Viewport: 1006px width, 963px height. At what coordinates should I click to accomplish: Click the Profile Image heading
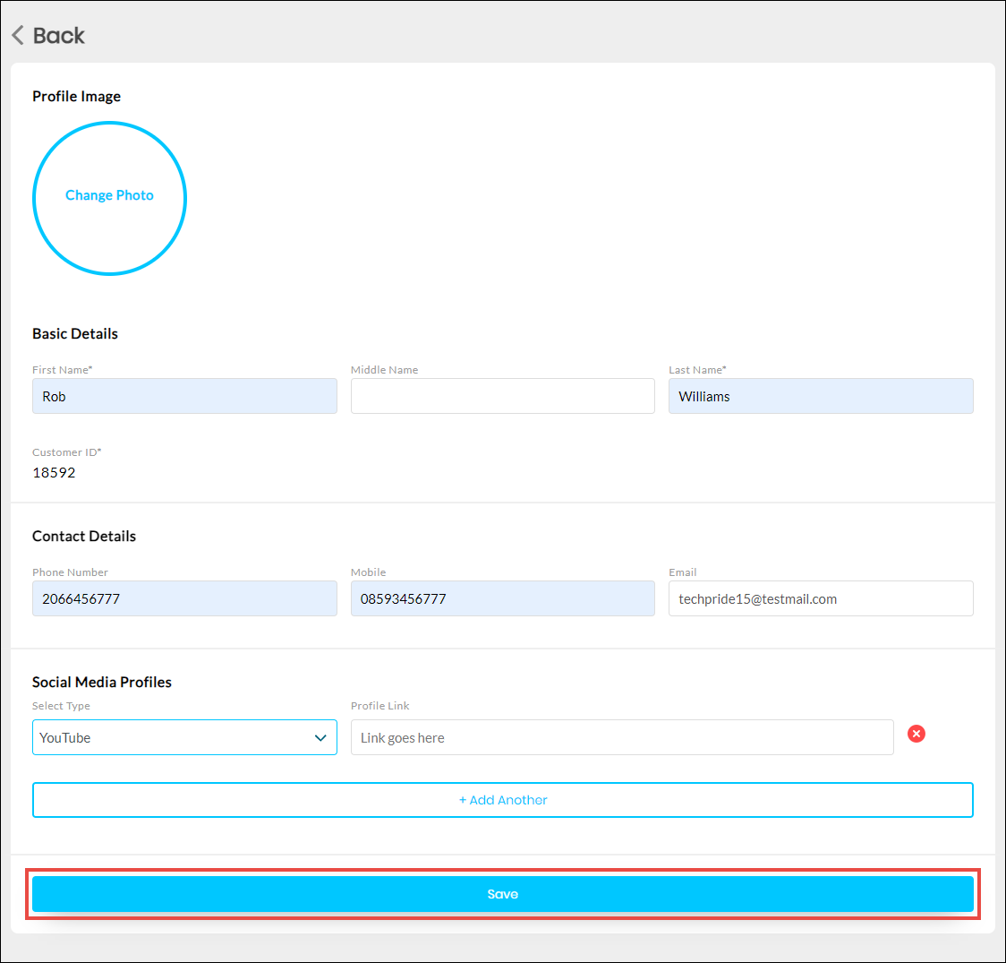77,97
